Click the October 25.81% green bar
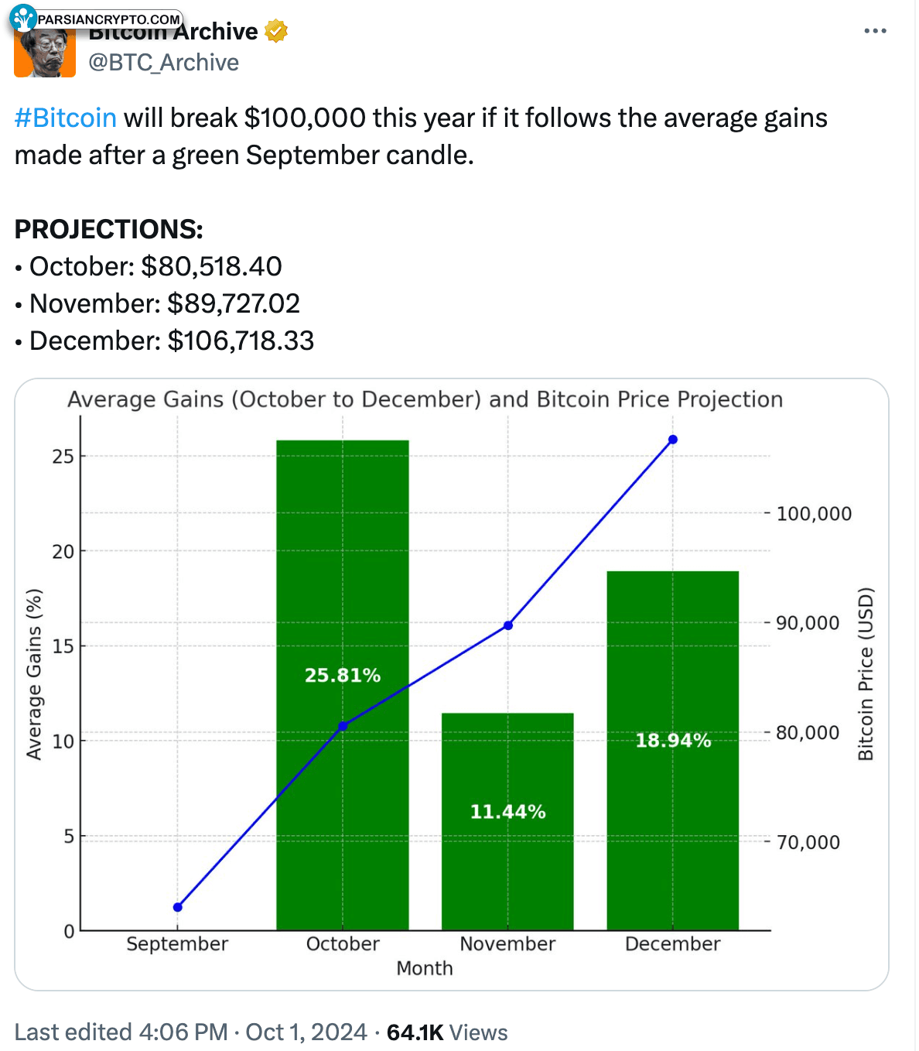This screenshot has width=919, height=1051. [343, 685]
